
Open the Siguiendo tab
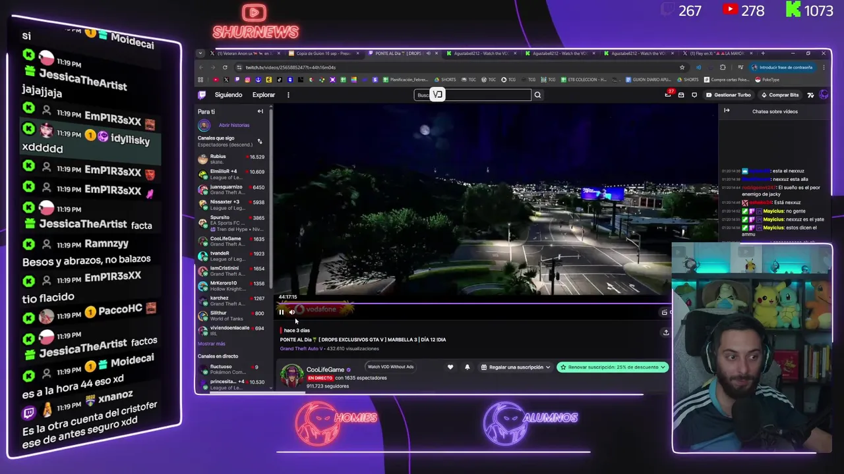click(x=228, y=95)
